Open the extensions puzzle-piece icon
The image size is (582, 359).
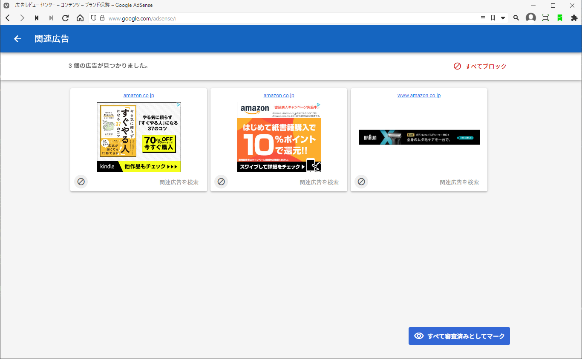[574, 18]
